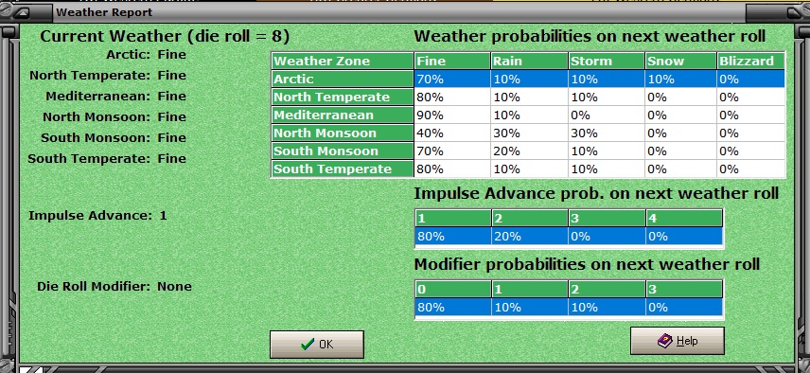Screen dimensions: 810x373
Task: Click Modifier column 2 header
Action: point(607,289)
